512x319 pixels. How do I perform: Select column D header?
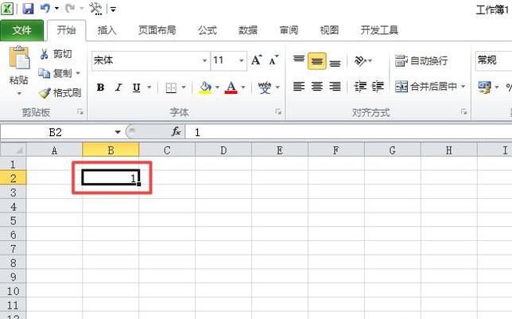click(223, 150)
